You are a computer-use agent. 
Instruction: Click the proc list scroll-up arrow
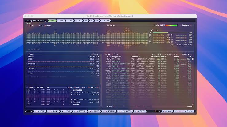coord(193,57)
